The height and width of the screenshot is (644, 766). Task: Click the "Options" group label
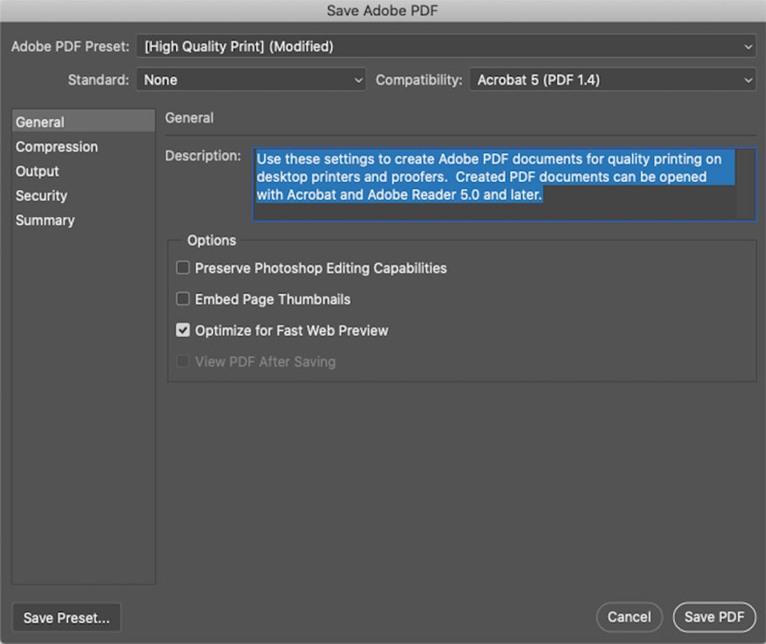(x=212, y=241)
